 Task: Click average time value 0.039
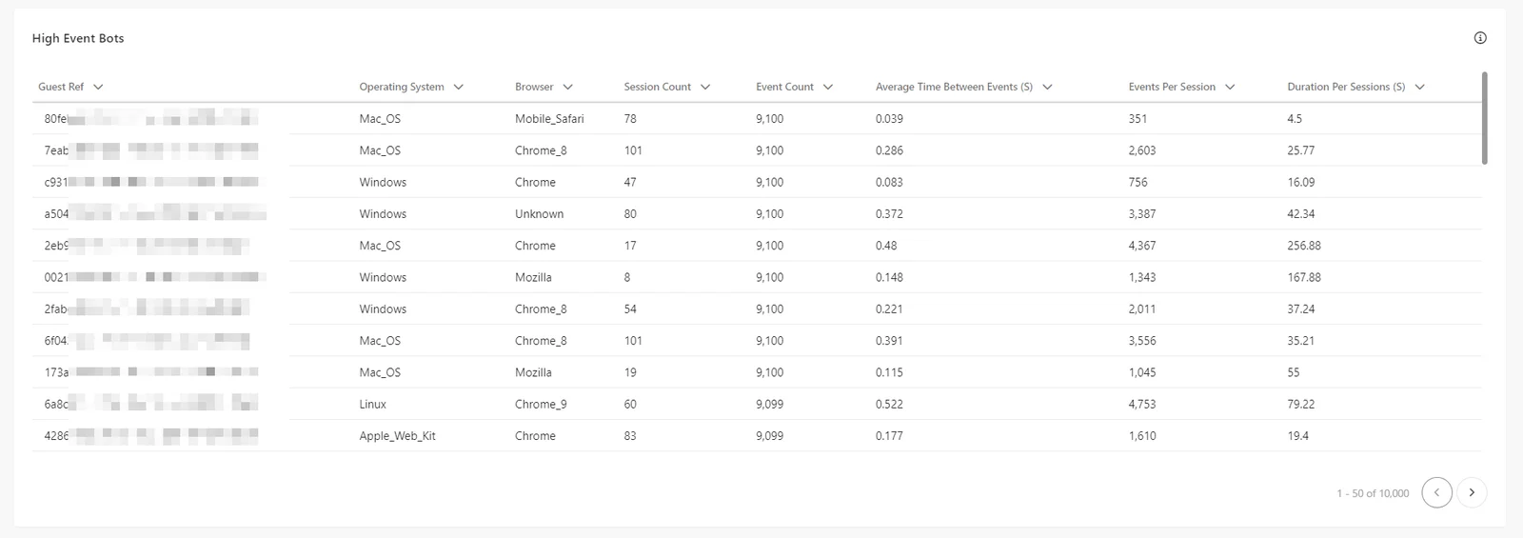tap(889, 119)
